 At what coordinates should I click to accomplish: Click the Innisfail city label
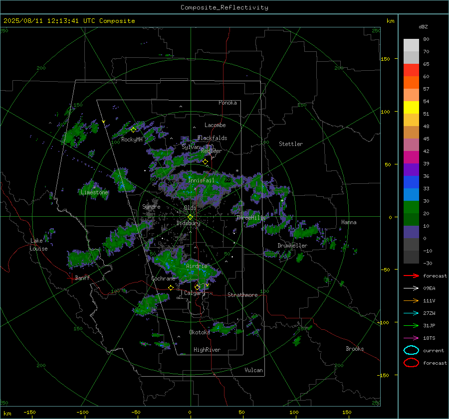click(201, 180)
